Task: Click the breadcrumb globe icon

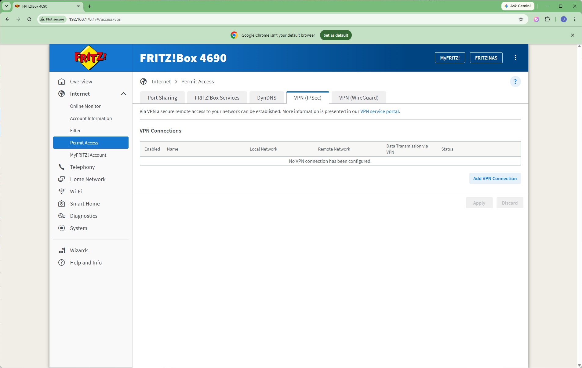Action: click(144, 82)
